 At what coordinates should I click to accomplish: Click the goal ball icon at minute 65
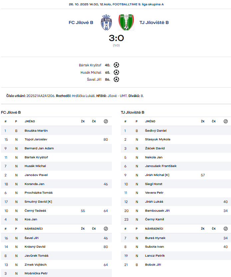click(116, 72)
